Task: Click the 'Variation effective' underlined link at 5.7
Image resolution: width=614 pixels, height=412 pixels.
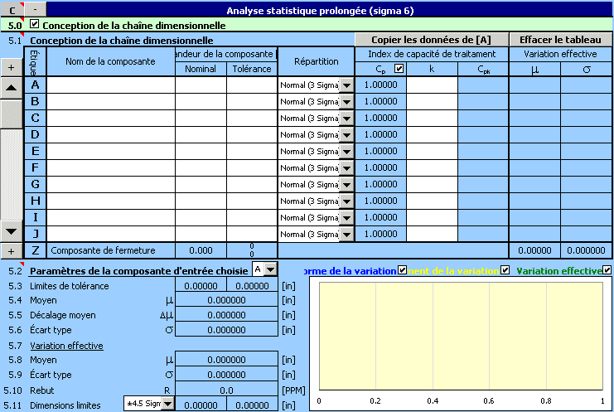Action: (x=66, y=346)
